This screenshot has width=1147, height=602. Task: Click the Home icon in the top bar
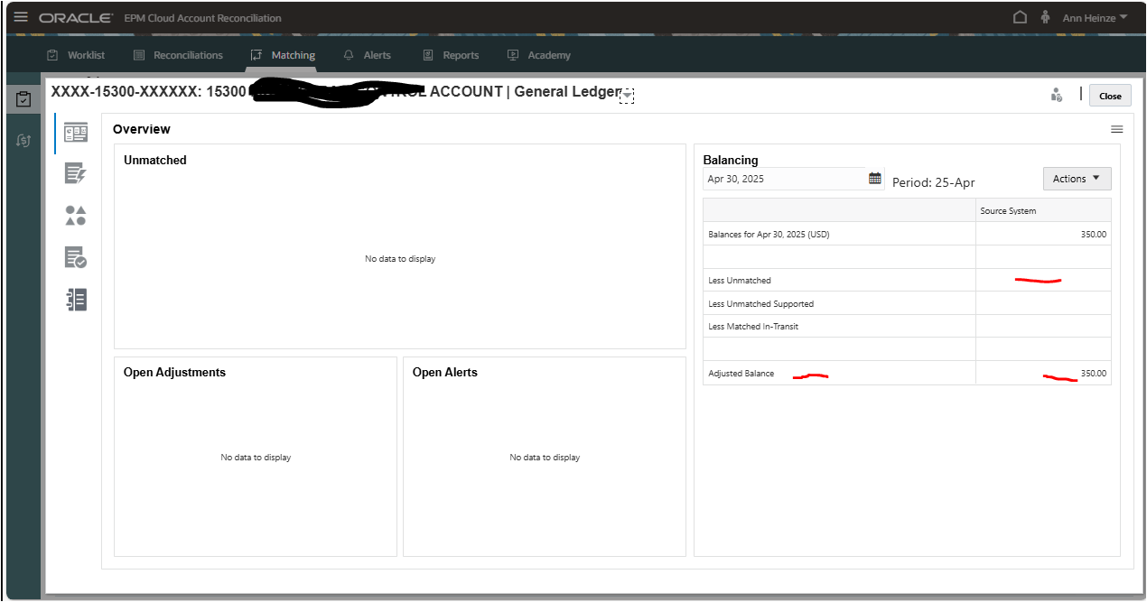click(x=1019, y=16)
